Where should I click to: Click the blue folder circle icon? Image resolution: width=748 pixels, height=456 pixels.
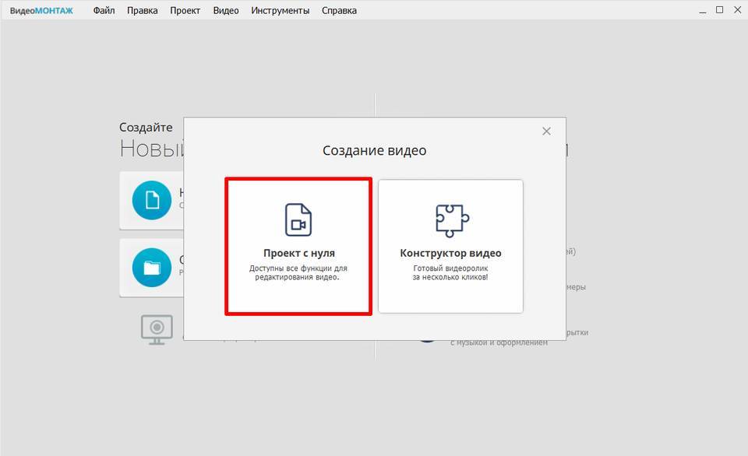(152, 268)
